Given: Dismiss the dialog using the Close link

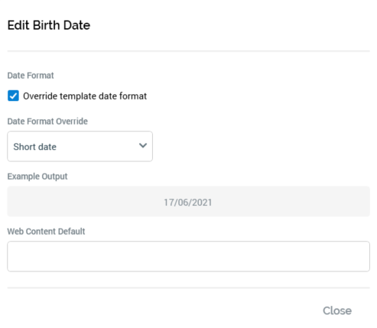Looking at the screenshot, I should tap(337, 310).
